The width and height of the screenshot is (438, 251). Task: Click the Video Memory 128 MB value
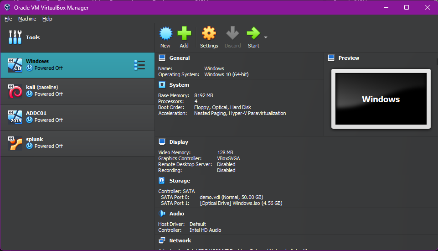[225, 152]
